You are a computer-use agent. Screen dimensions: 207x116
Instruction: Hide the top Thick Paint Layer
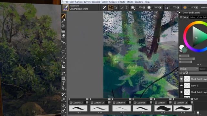[x=181, y=79]
